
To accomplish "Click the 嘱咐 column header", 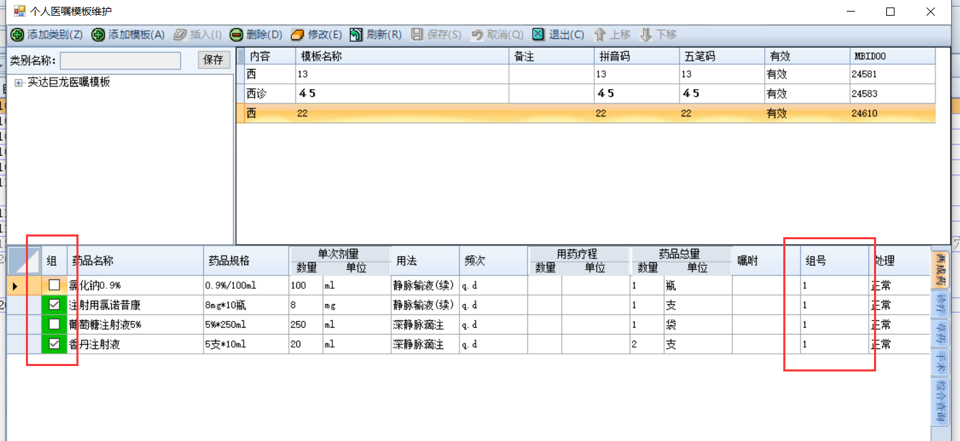I will point(766,261).
